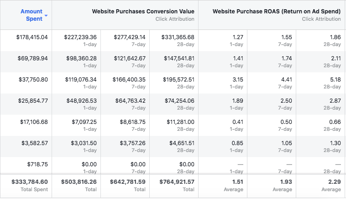346x199 pixels.
Task: Click the 28-day ROAS 1.86
Action: (335, 37)
